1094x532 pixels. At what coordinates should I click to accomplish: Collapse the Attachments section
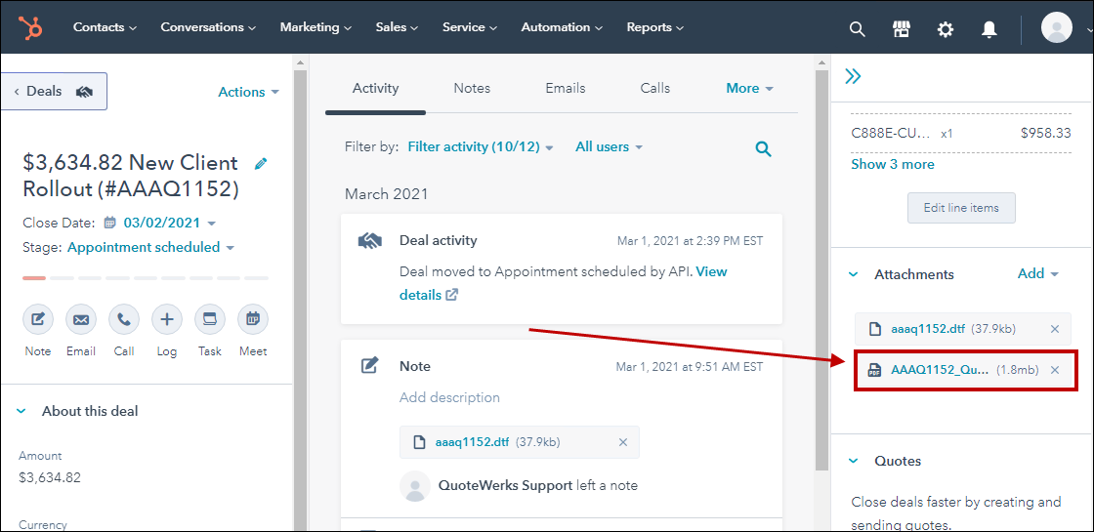coord(853,275)
